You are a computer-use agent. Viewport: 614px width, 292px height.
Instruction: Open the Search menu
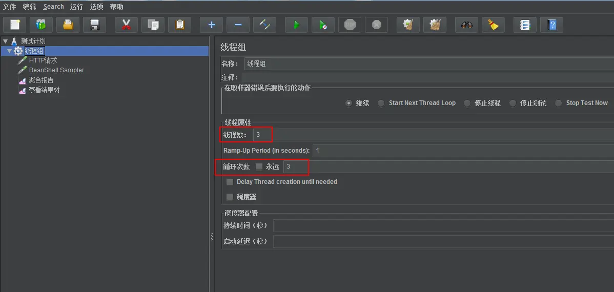click(54, 7)
